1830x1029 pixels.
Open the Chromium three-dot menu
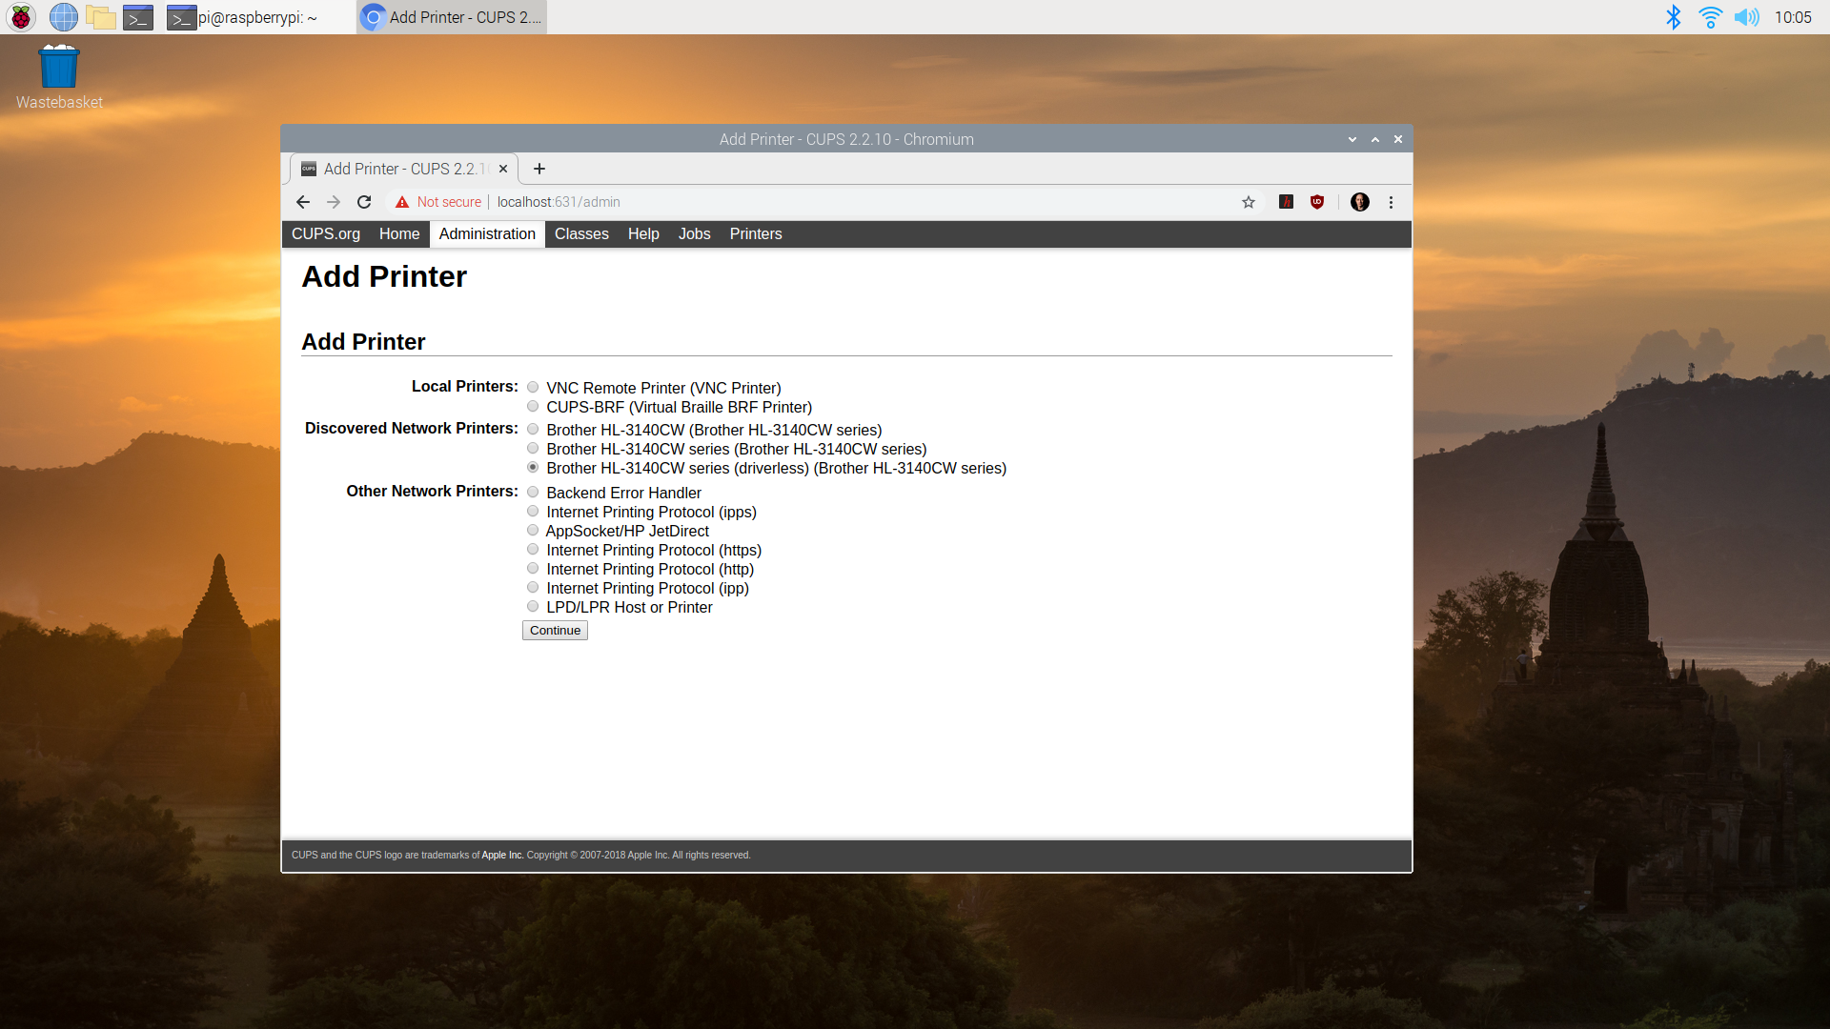1391,202
